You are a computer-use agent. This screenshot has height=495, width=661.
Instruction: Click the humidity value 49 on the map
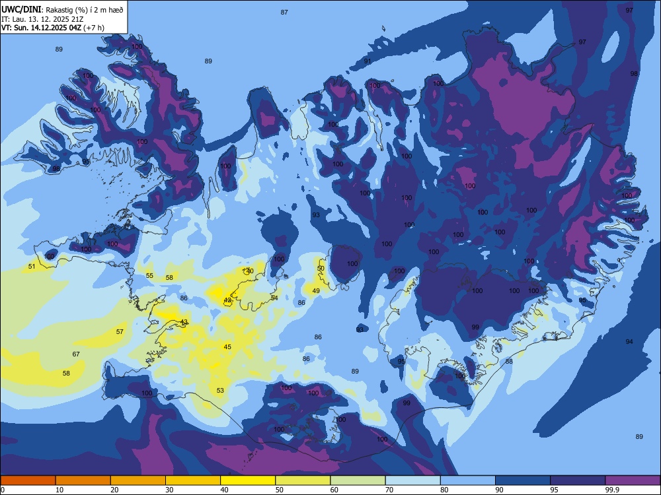pyautogui.click(x=316, y=290)
